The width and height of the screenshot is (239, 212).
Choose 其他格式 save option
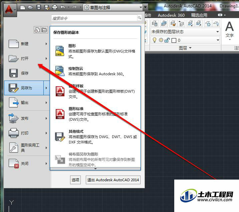click(95, 137)
